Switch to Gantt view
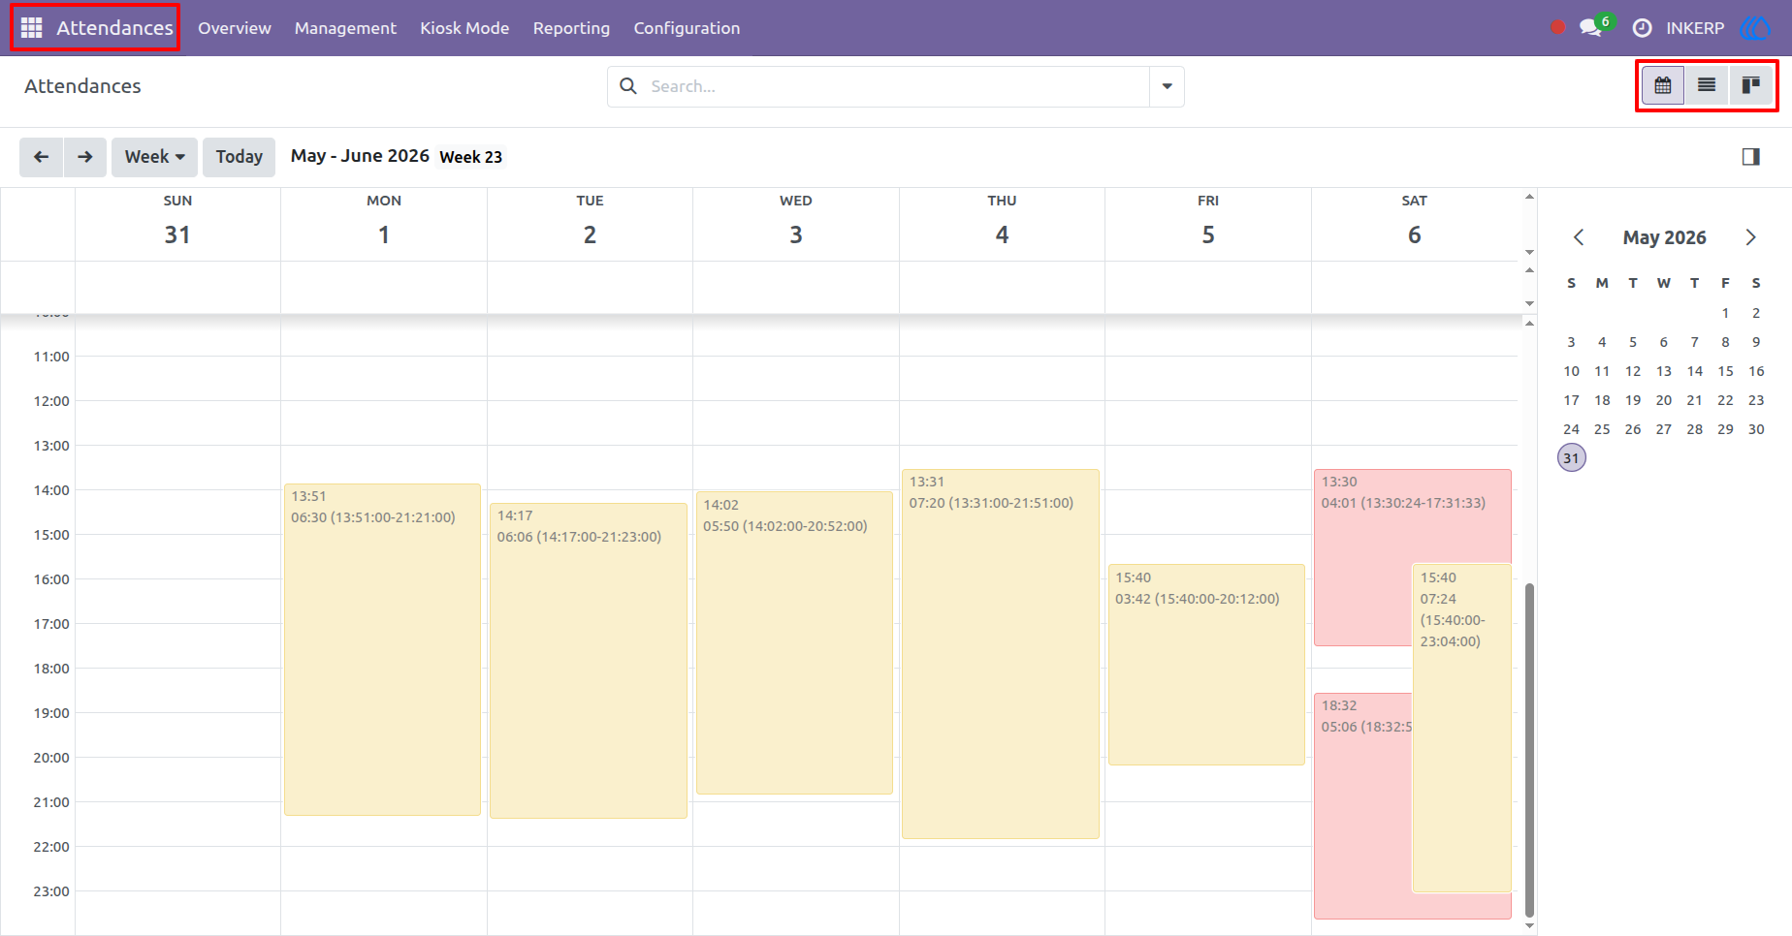 [1750, 86]
